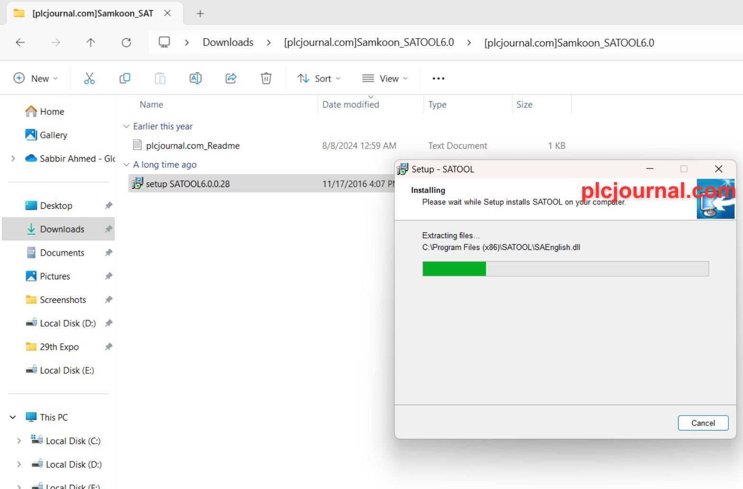
Task: Refresh the current folder view
Action: (126, 43)
